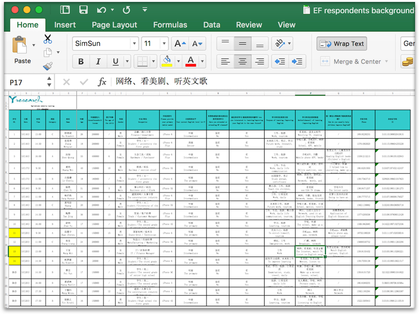Viewport: 419px width, 314px height.
Task: Click the text orientation icon
Action: click(x=279, y=43)
